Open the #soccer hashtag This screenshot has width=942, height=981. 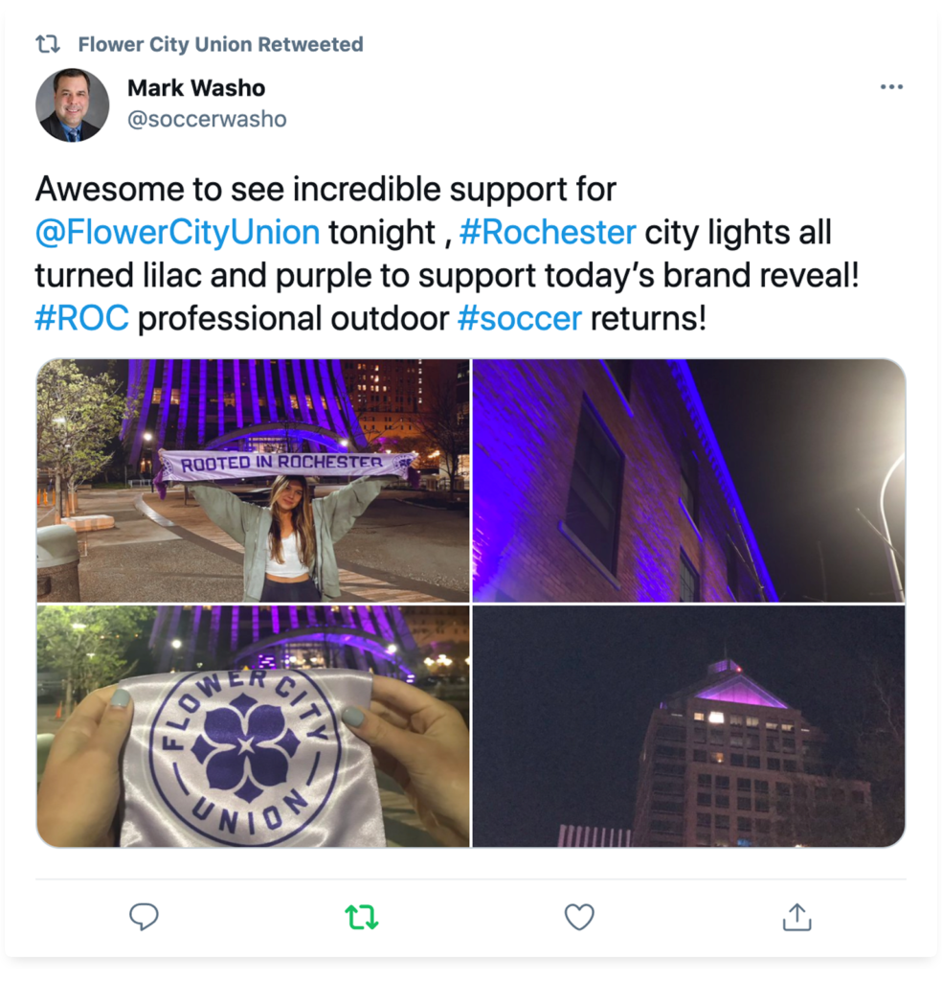pyautogui.click(x=520, y=318)
